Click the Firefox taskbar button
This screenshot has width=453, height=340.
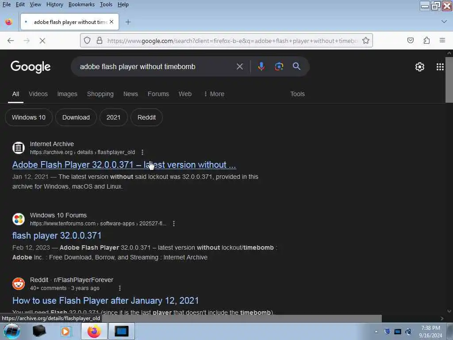(94, 331)
